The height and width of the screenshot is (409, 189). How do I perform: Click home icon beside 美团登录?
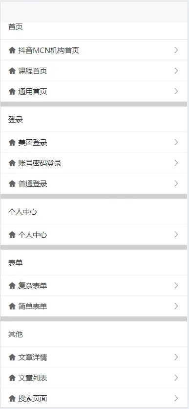coord(12,142)
